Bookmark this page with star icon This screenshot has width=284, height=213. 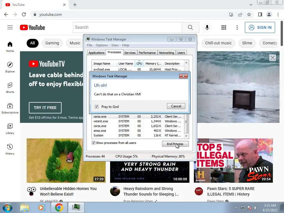pyautogui.click(x=249, y=14)
